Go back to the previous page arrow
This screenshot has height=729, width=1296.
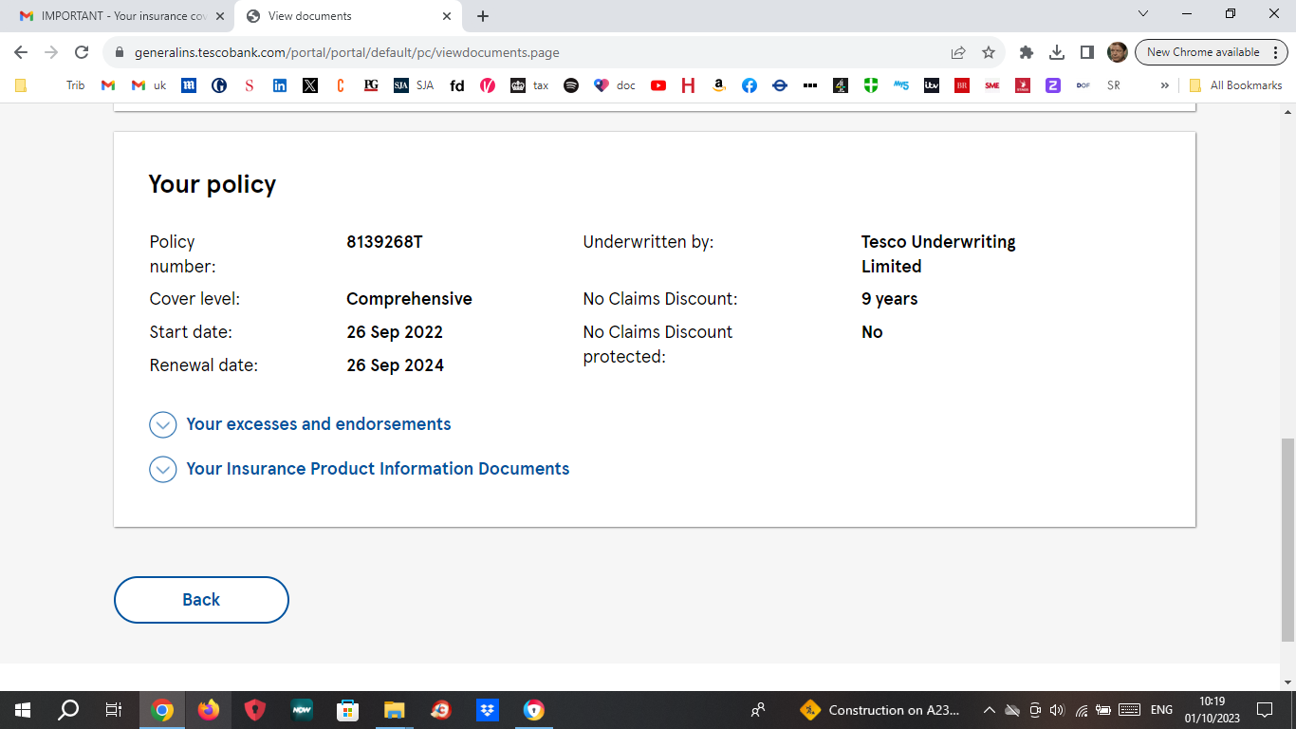tap(21, 52)
